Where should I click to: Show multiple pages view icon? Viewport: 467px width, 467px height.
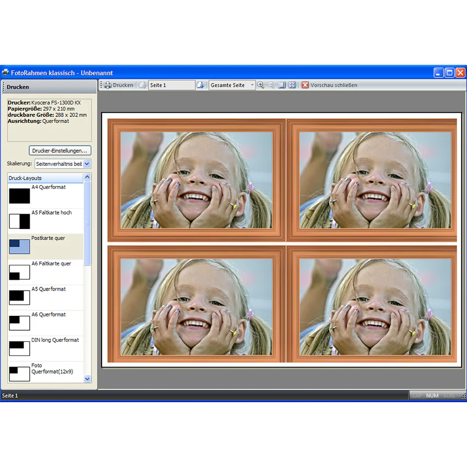pyautogui.click(x=292, y=85)
